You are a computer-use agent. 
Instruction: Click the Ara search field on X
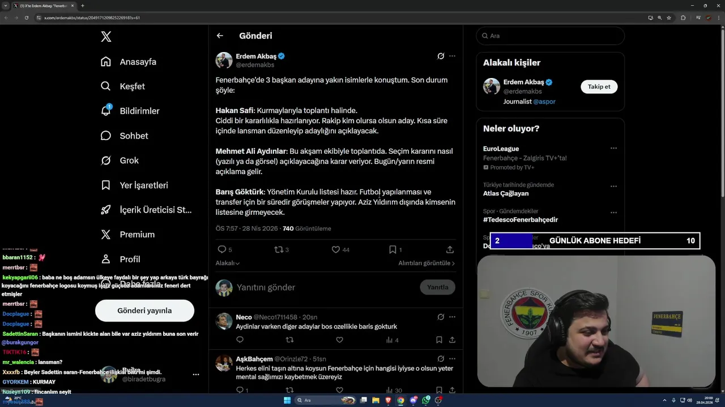(x=551, y=36)
